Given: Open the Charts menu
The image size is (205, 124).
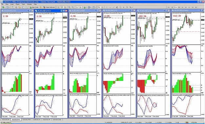Looking at the screenshot, I should [17, 4].
